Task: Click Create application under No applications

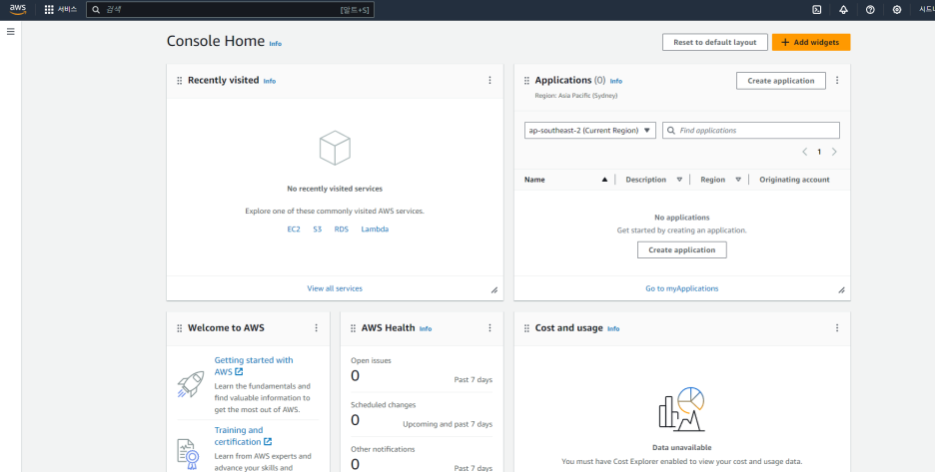Action: pos(681,249)
